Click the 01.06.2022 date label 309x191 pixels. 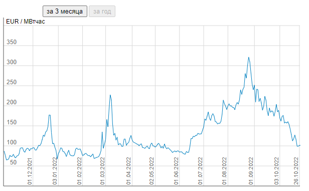click(x=176, y=171)
